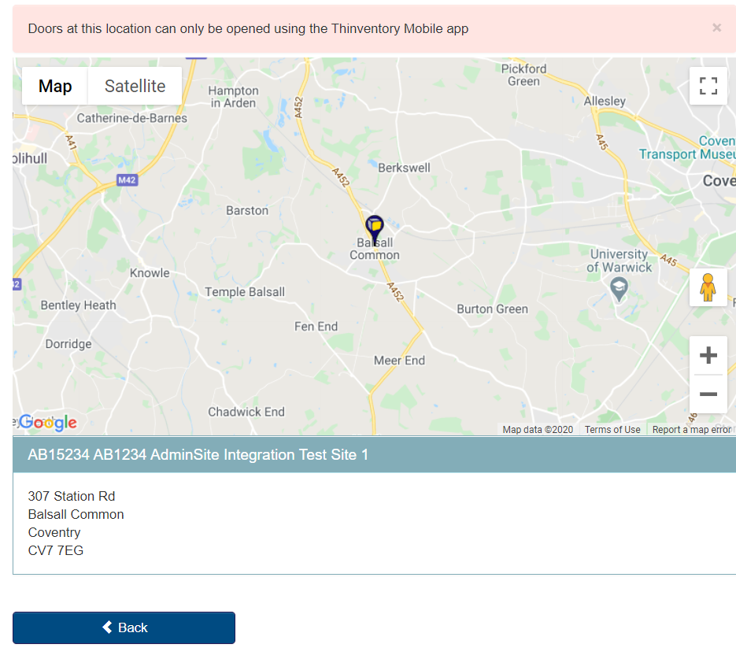Screen dimensions: 736x655
Task: Click the University of Warwick map pin
Action: (619, 287)
